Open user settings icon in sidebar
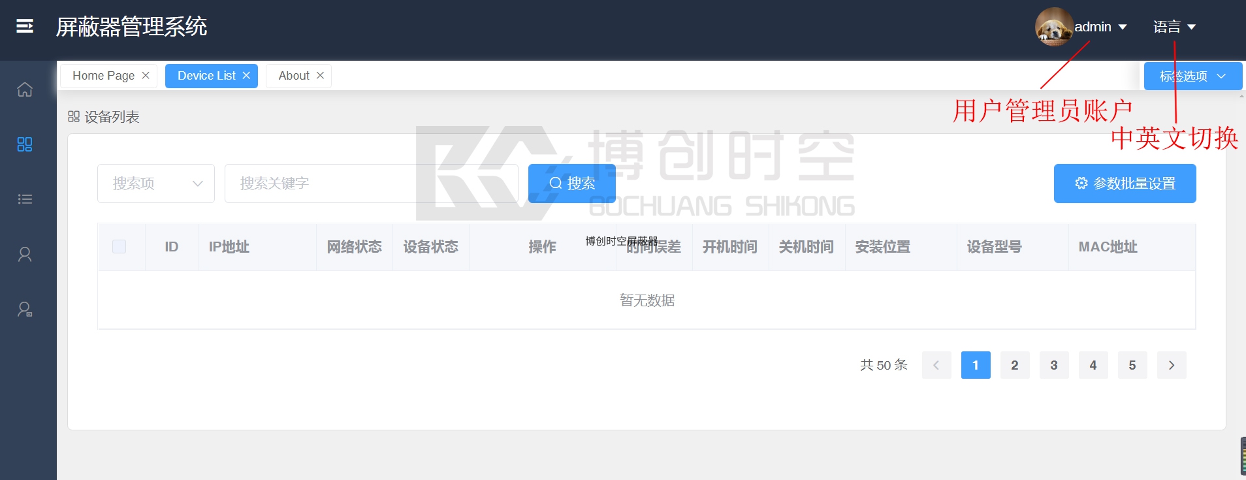Screen dimensions: 1246x480 point(25,309)
